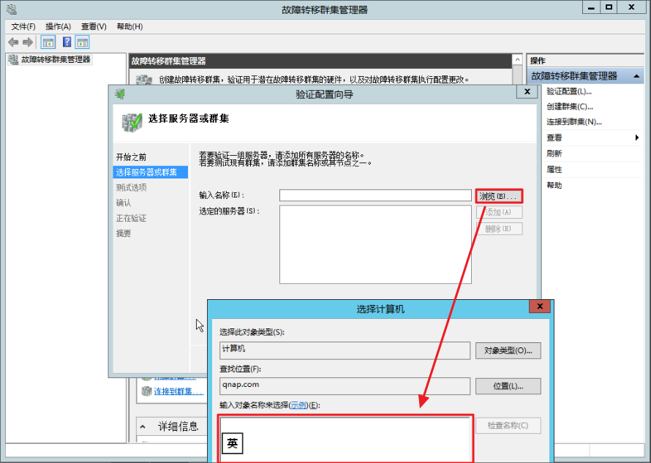The height and width of the screenshot is (463, 651).
Task: Click the 浏览(B)... button in wizard
Action: 499,196
